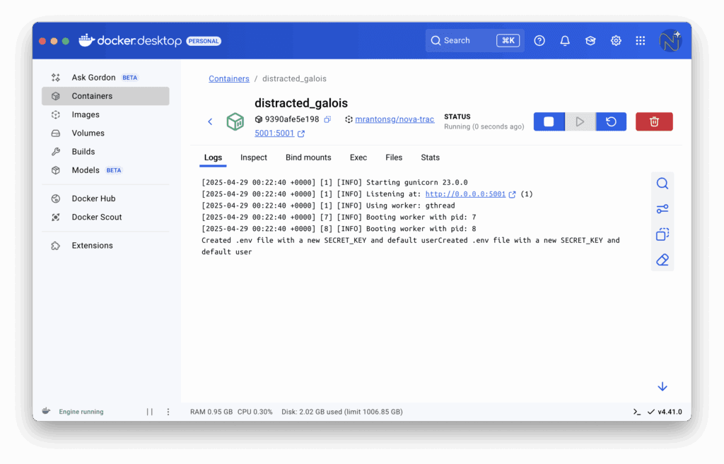Jump to bottom of logs arrow
The width and height of the screenshot is (724, 464).
click(662, 386)
